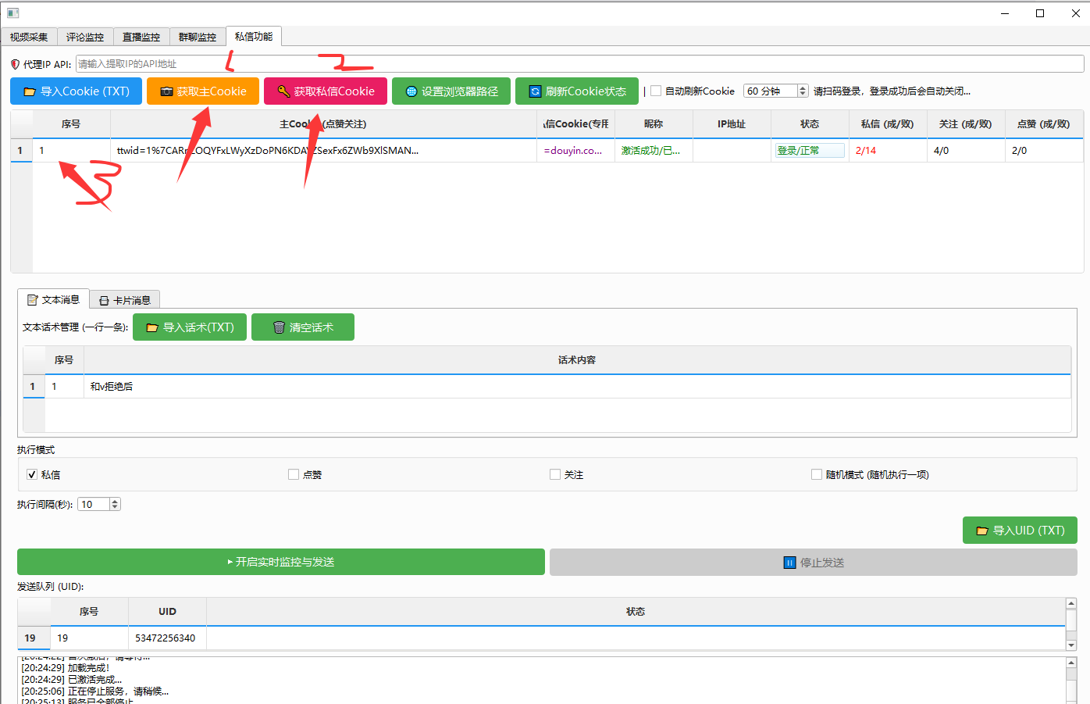Click the 主Cookie(点赞关注) column header
This screenshot has height=704, width=1090.
323,124
